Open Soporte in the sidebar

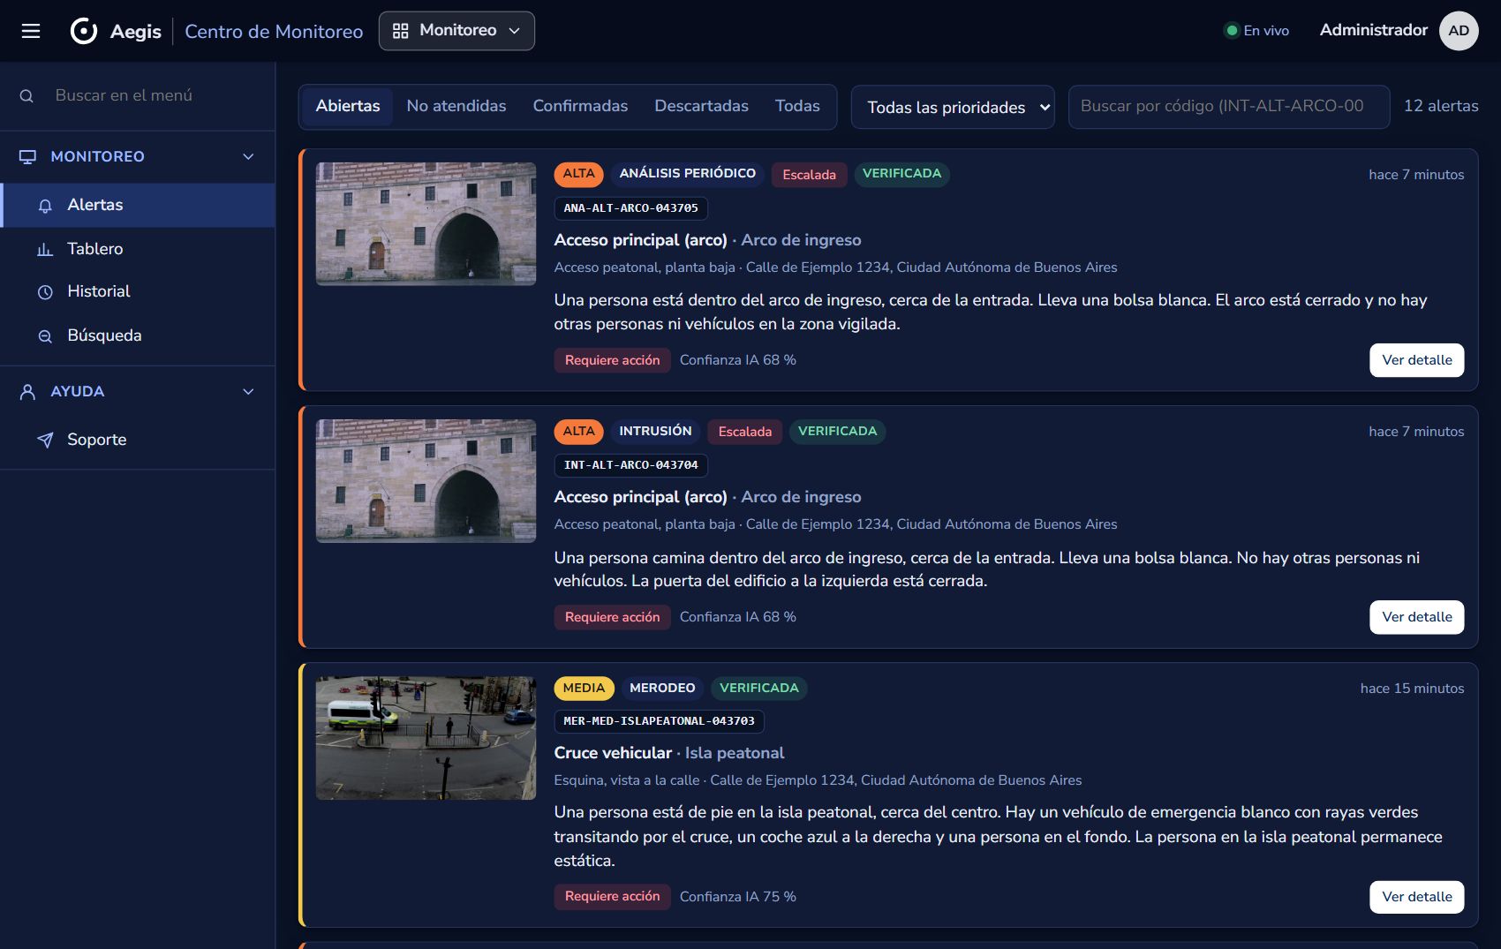point(138,440)
